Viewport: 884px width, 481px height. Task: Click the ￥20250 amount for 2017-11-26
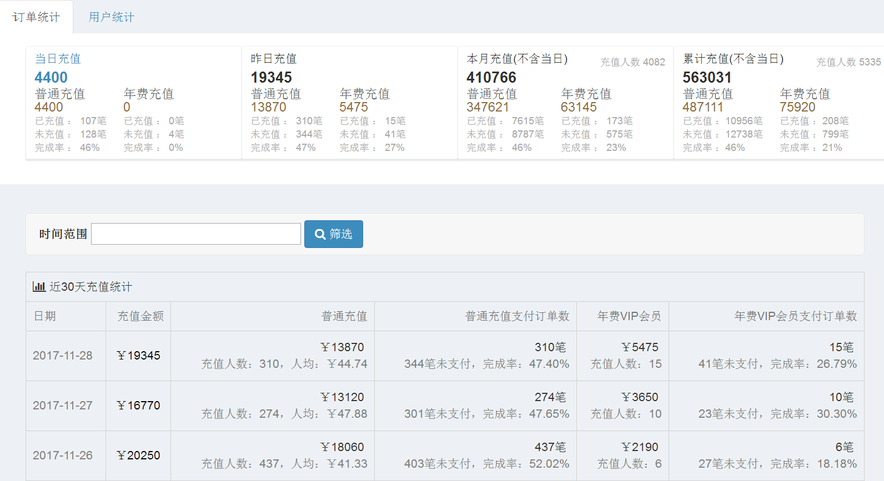click(138, 455)
